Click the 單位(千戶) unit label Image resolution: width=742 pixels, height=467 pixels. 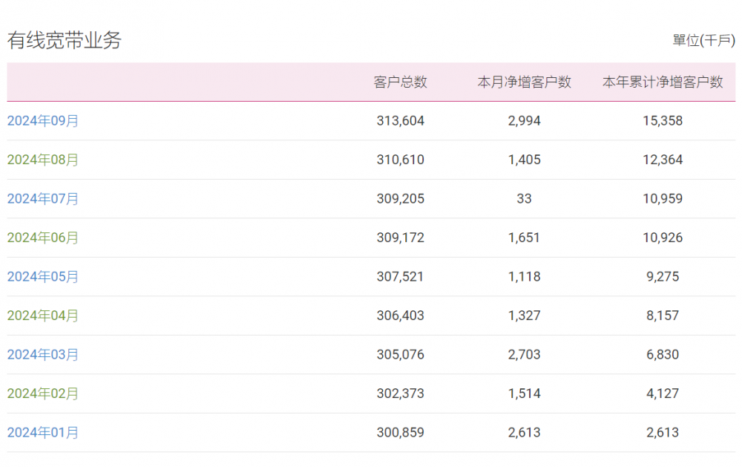pos(703,40)
